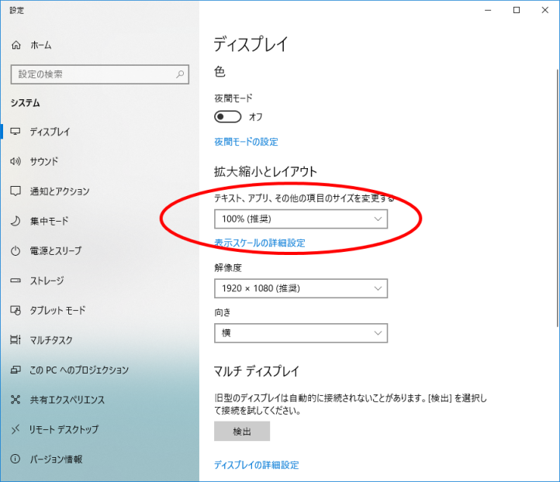Select 電源とスリープ in the sidebar
The width and height of the screenshot is (560, 482).
click(x=99, y=251)
